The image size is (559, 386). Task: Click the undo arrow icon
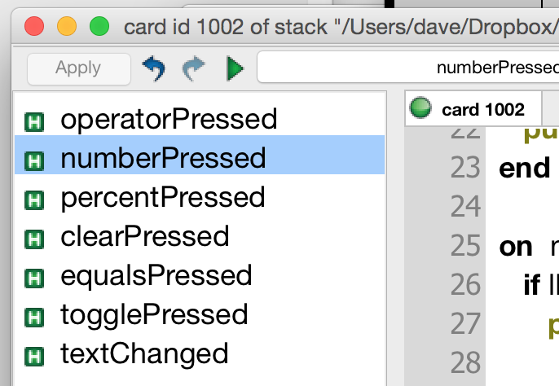coord(153,68)
